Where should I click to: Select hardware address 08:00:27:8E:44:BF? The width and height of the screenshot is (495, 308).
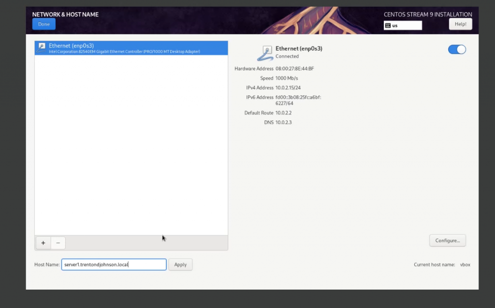pos(294,69)
